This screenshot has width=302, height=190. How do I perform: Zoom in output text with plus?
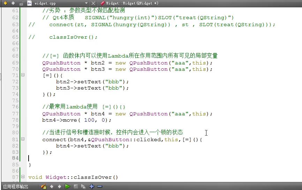(x=92, y=187)
